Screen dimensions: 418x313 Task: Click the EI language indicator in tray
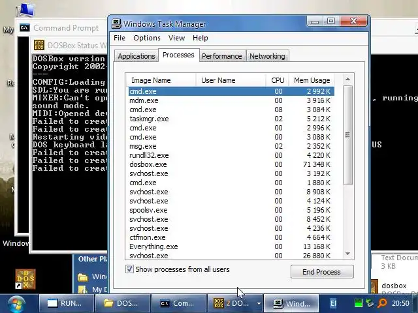[x=333, y=303]
